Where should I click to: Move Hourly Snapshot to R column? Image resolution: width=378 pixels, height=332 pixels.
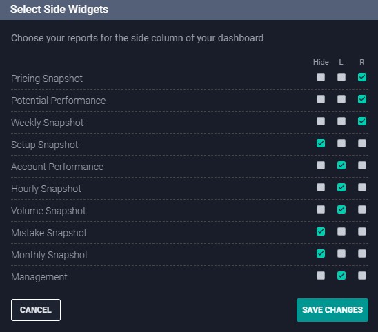pyautogui.click(x=362, y=187)
